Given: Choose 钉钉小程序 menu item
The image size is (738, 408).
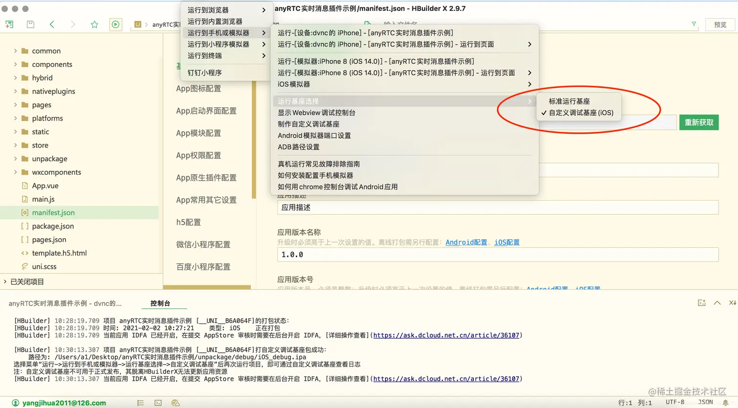Looking at the screenshot, I should [225, 73].
